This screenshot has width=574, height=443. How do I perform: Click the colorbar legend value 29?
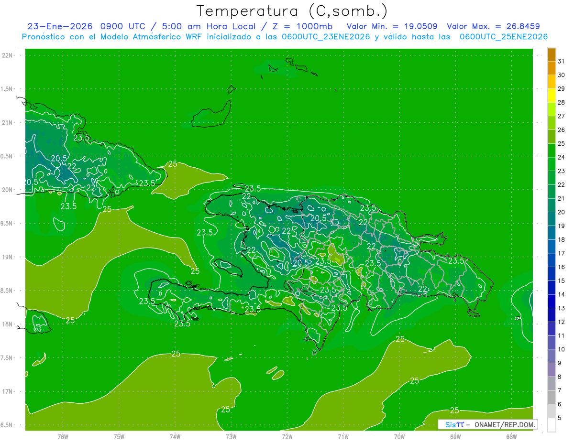561,89
